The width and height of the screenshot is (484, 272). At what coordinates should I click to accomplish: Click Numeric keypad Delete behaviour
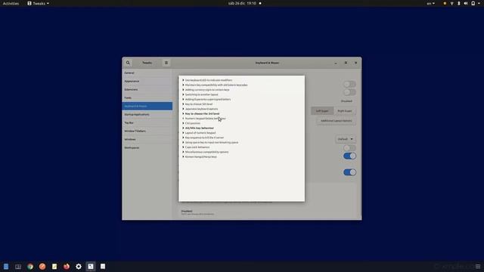205,119
